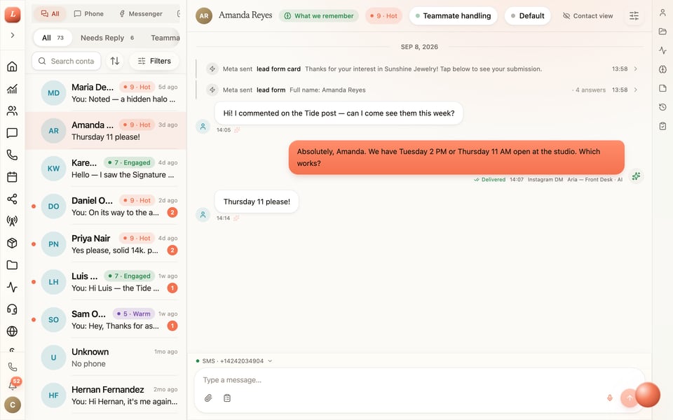Expand the left navigation sidebar chevron

13,35
